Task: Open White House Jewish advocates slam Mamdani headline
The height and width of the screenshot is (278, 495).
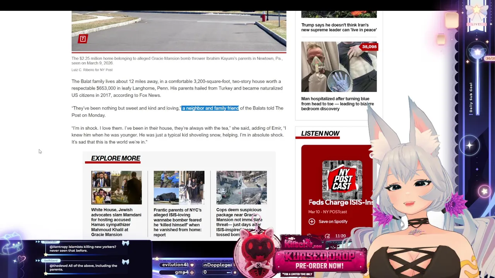Action: tap(116, 222)
